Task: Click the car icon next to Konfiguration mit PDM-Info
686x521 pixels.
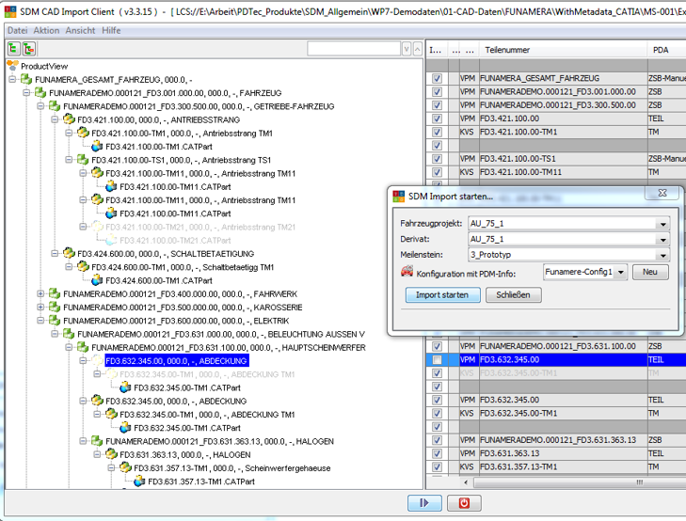Action: (407, 272)
